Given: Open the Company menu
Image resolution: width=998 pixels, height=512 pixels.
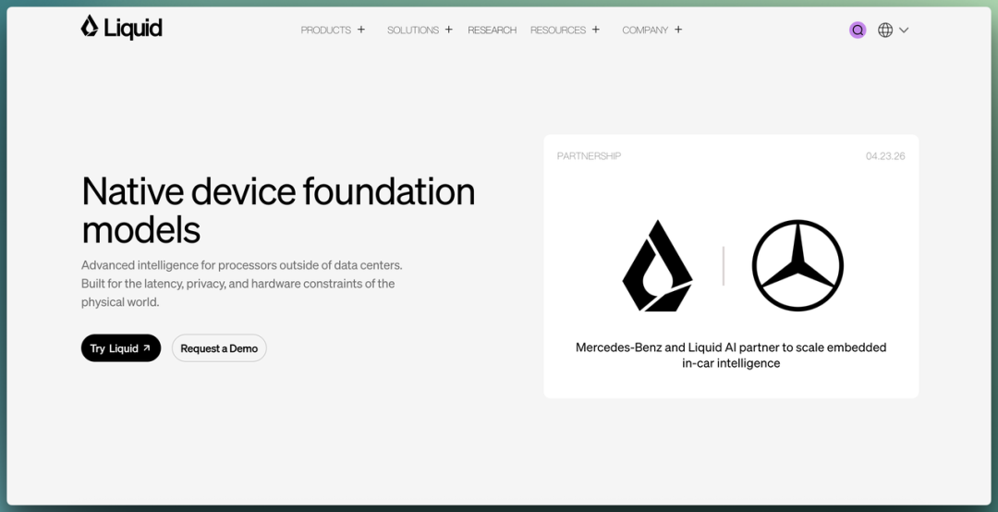Looking at the screenshot, I should tap(645, 30).
